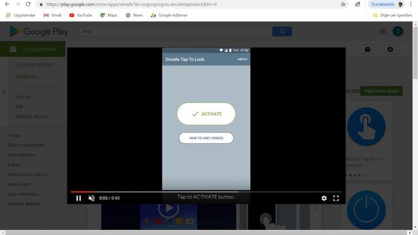Switch the video to fullscreen
The image size is (418, 235).
click(x=336, y=198)
